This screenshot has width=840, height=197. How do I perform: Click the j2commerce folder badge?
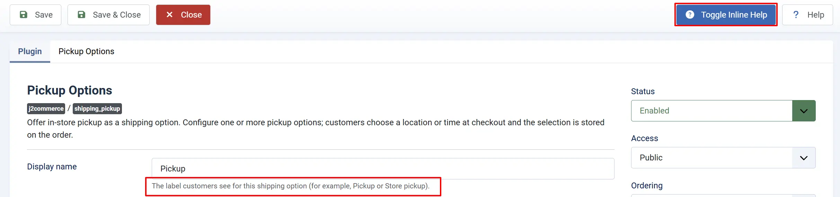(46, 109)
